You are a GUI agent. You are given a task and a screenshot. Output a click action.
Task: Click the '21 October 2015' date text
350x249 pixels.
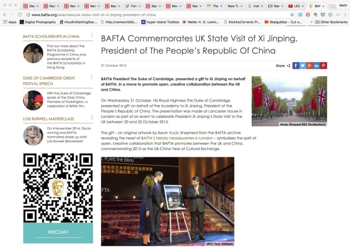(x=113, y=66)
